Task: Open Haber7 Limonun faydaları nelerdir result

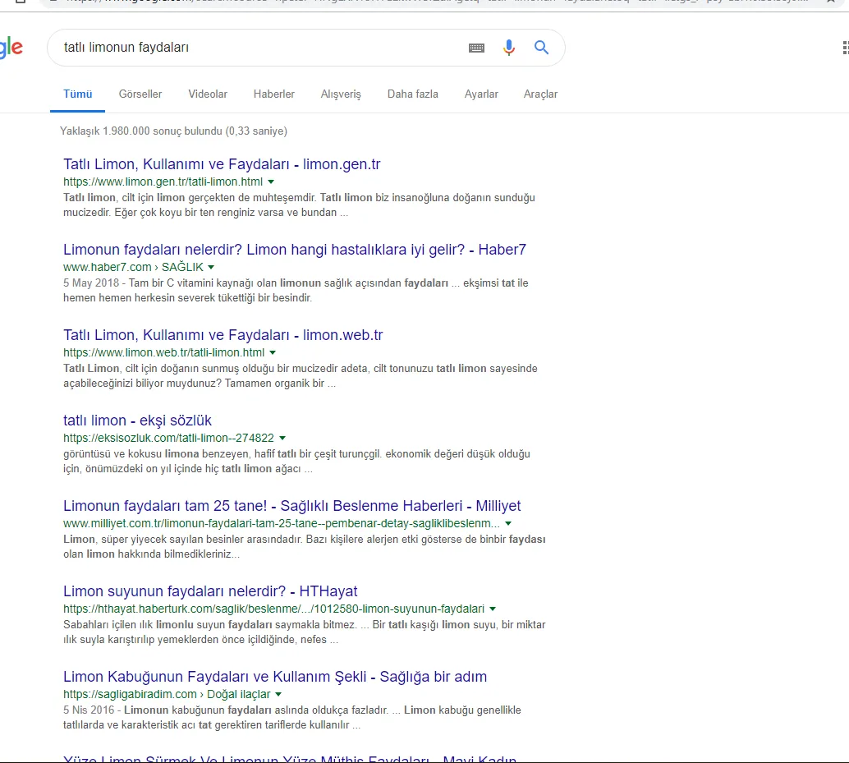Action: tap(295, 250)
